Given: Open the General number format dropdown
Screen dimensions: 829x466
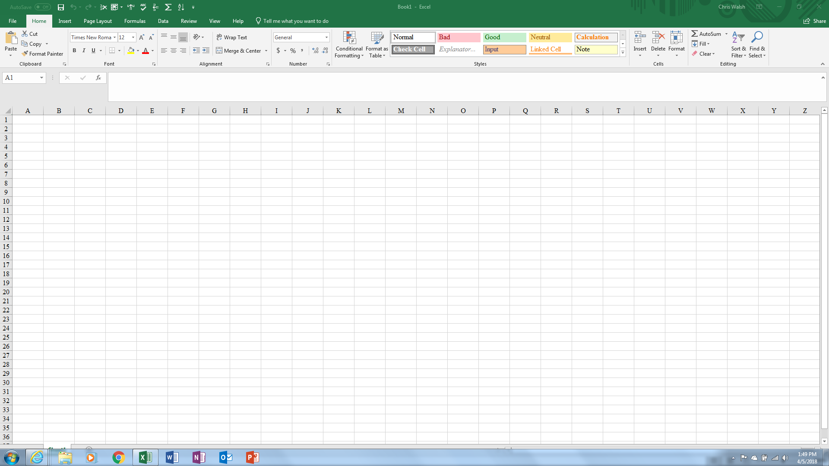Looking at the screenshot, I should point(326,38).
